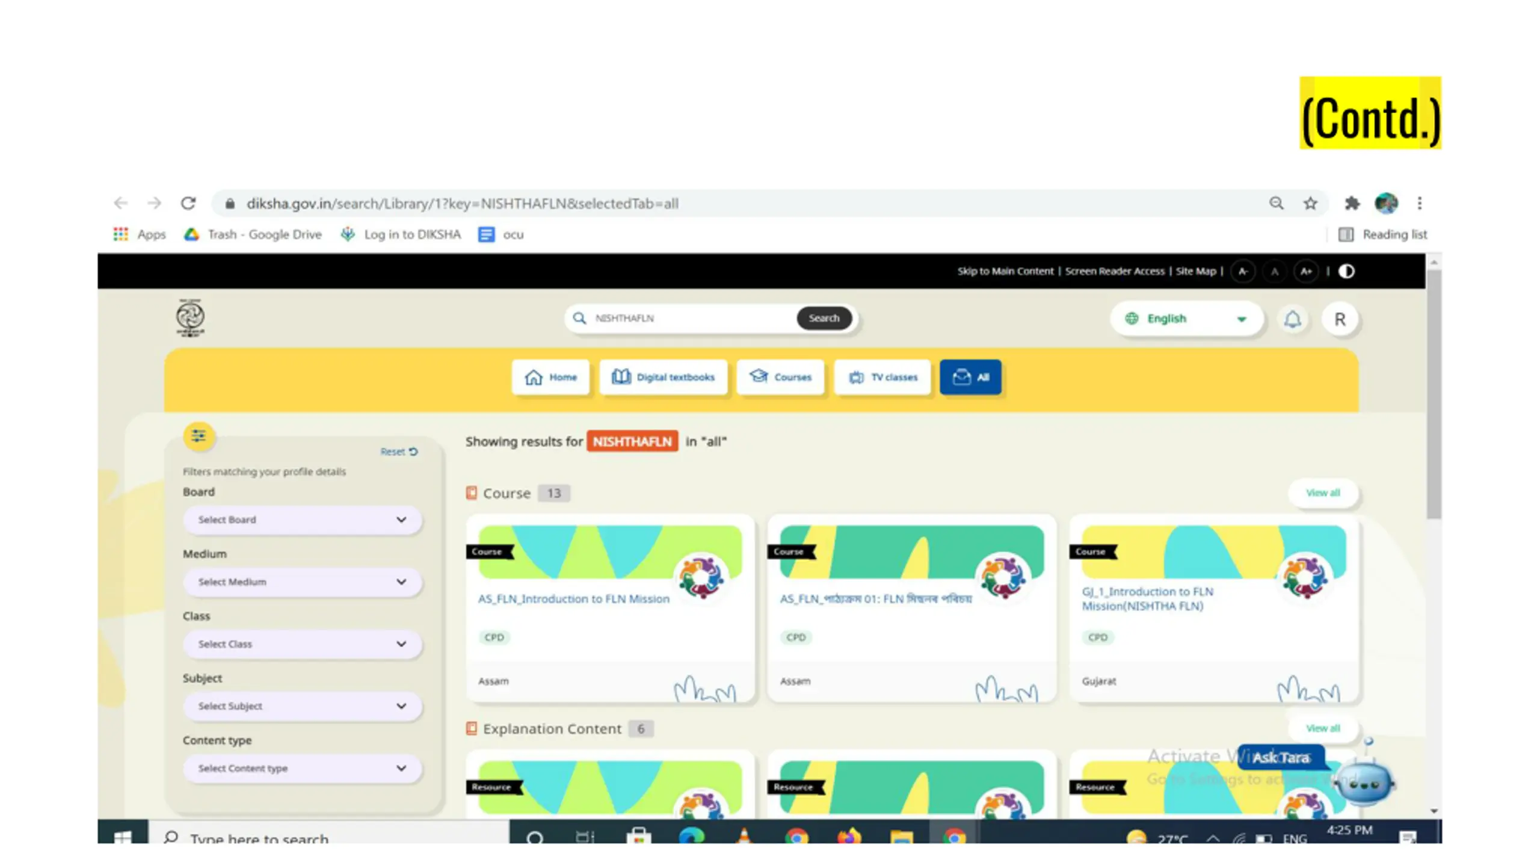The height and width of the screenshot is (866, 1540).
Task: Decrease font size with A- button
Action: point(1243,271)
